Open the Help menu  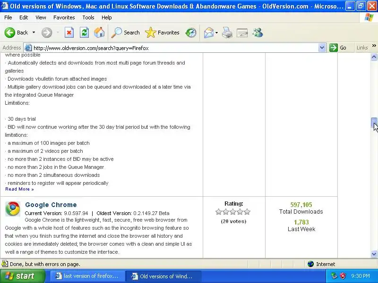[x=107, y=17]
